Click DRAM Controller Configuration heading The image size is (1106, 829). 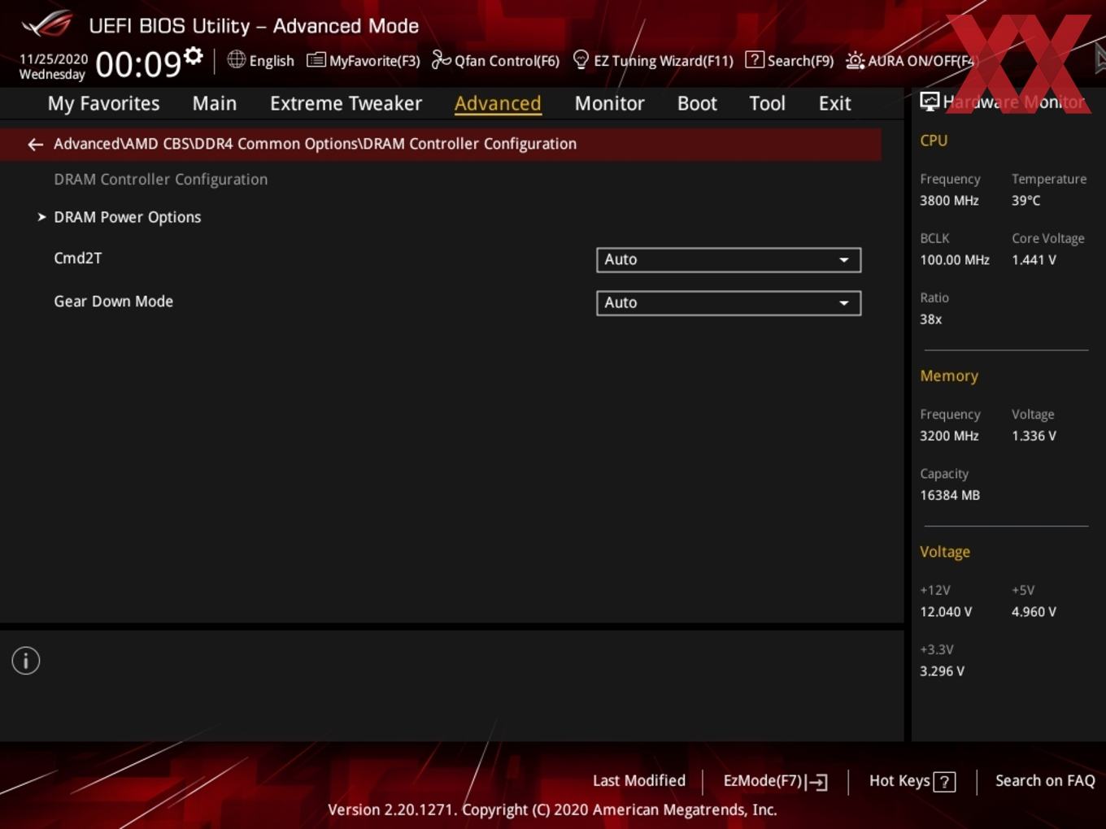(160, 180)
